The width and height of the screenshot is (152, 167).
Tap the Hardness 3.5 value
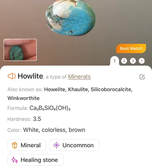tap(37, 119)
